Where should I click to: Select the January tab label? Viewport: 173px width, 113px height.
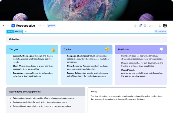(10, 32)
